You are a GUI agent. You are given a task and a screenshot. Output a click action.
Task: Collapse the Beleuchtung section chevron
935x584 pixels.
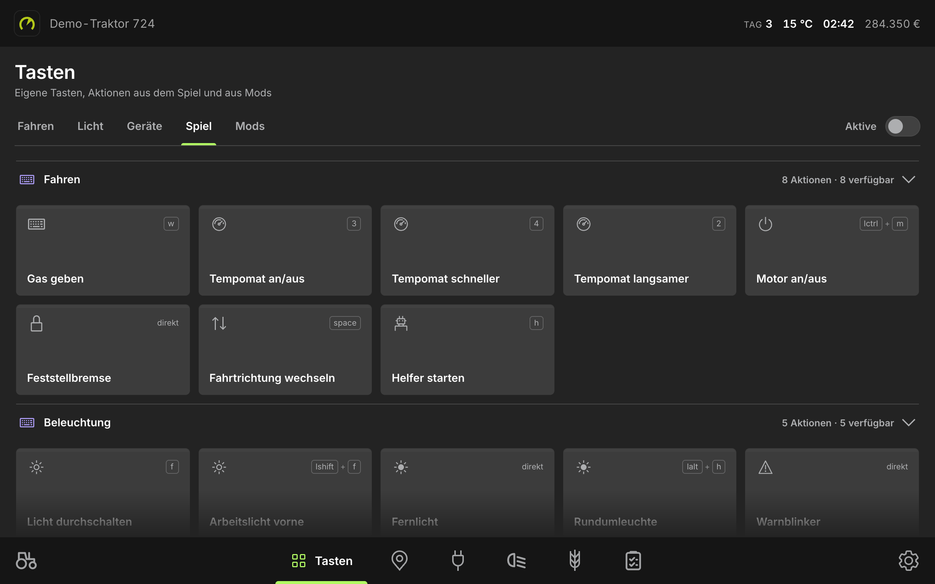click(x=909, y=423)
